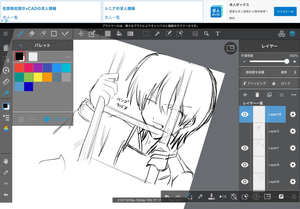Increase opacity with plus button
Viewport: 300px width, 209px height.
[294, 62]
